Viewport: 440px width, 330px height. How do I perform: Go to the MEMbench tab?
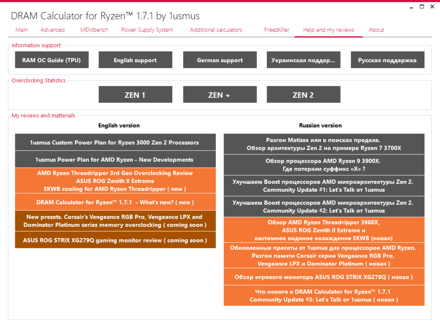(94, 30)
